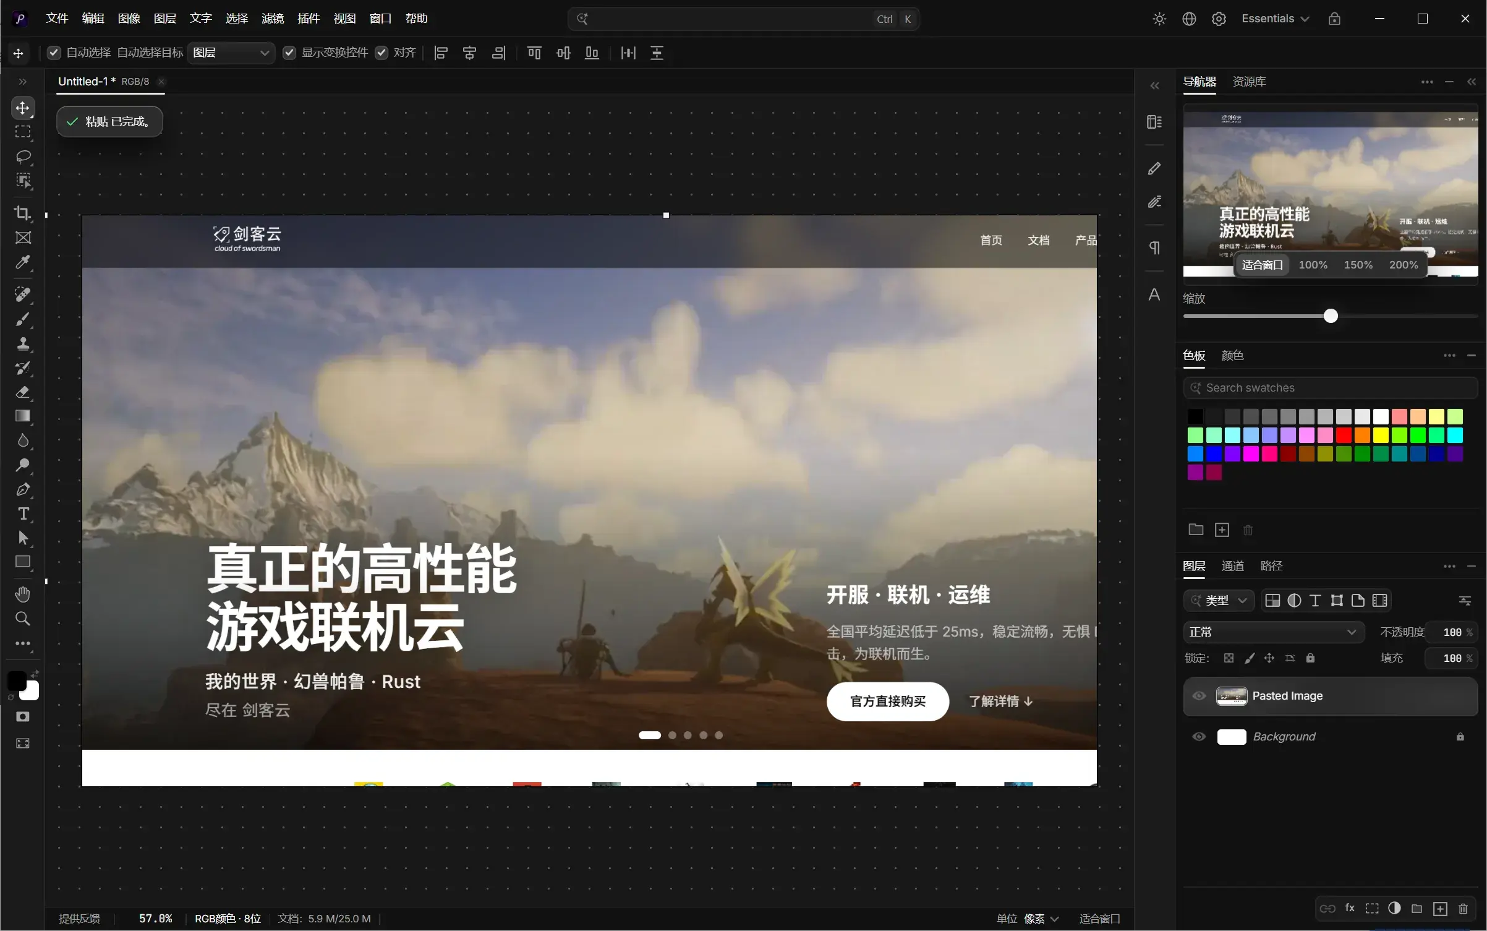The image size is (1487, 931).
Task: Select the Zoom tool
Action: coord(23,619)
